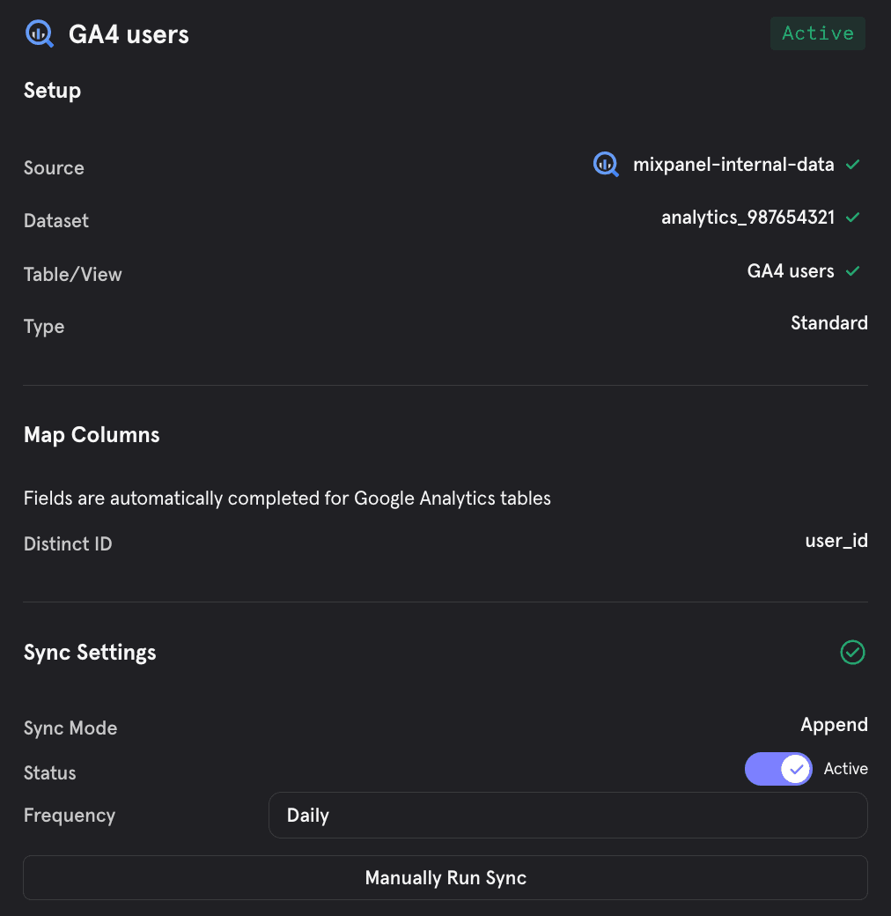
Task: Click the Sync Settings circled checkmark icon
Action: (x=852, y=652)
